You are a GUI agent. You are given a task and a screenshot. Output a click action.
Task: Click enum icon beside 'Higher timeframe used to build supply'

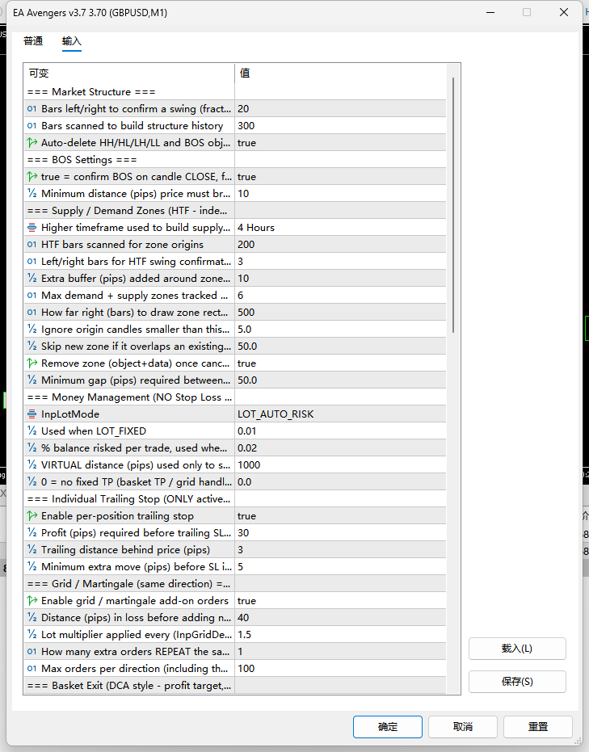click(x=32, y=227)
